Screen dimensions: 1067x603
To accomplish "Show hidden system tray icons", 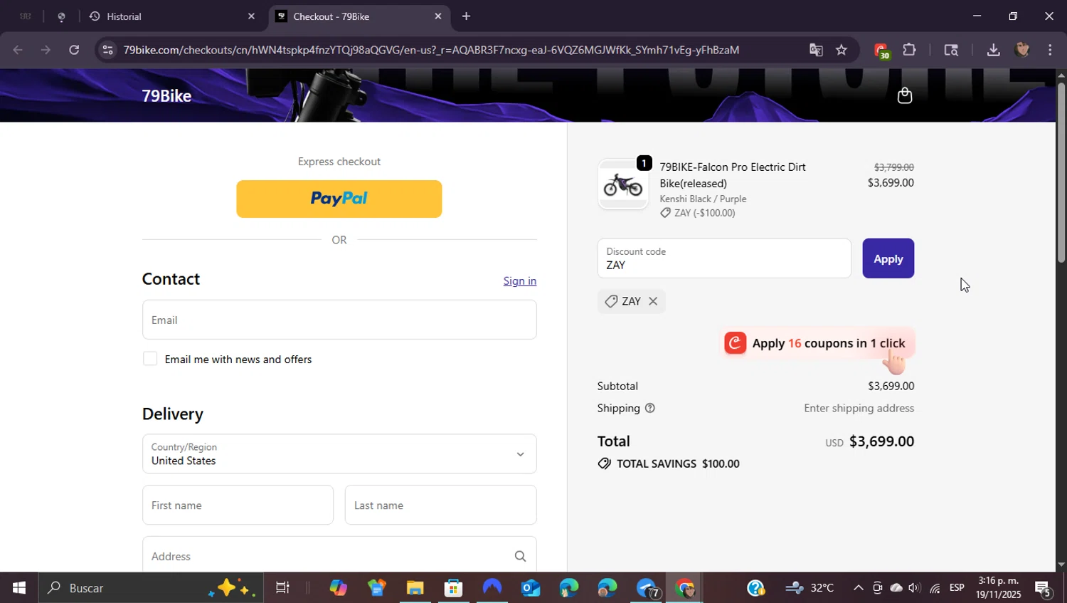I will [x=858, y=588].
